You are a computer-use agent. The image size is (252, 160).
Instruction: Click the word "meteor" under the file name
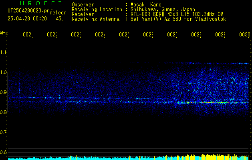58,13
